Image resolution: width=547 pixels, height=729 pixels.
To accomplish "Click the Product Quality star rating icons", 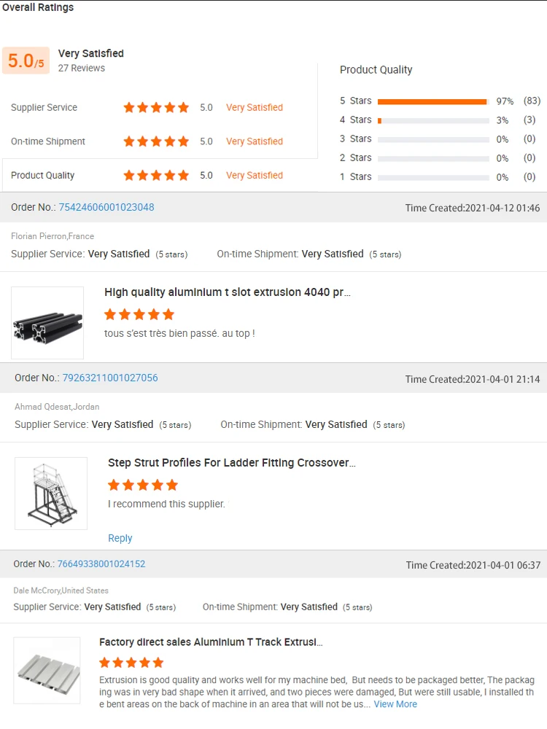I will coord(156,176).
